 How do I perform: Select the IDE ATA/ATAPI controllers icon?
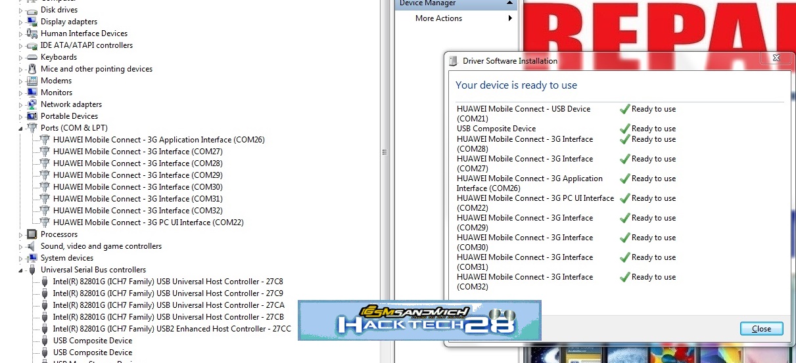pyautogui.click(x=32, y=45)
